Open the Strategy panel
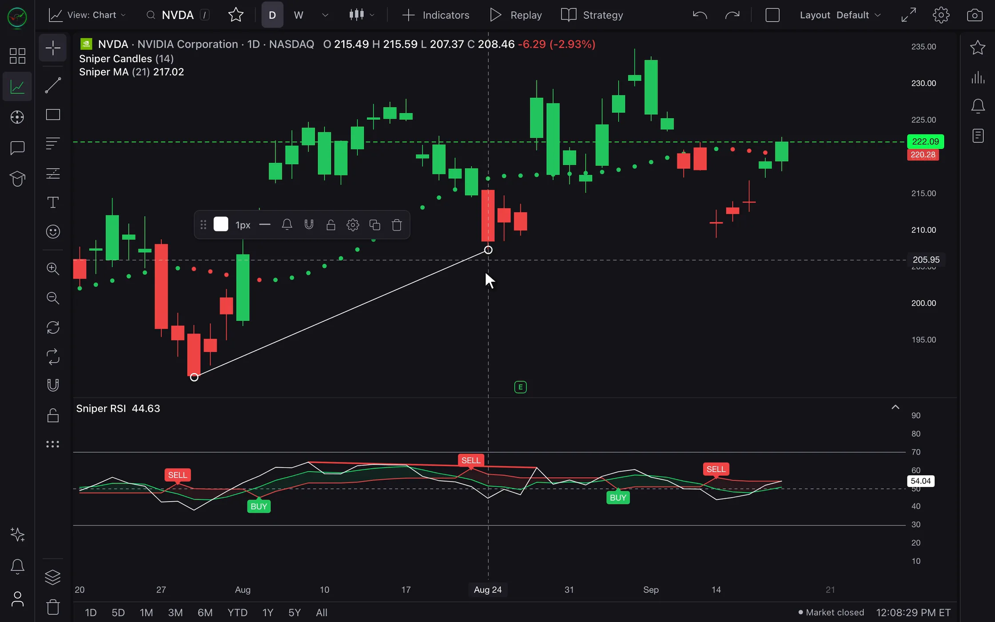This screenshot has height=622, width=995. tap(592, 15)
